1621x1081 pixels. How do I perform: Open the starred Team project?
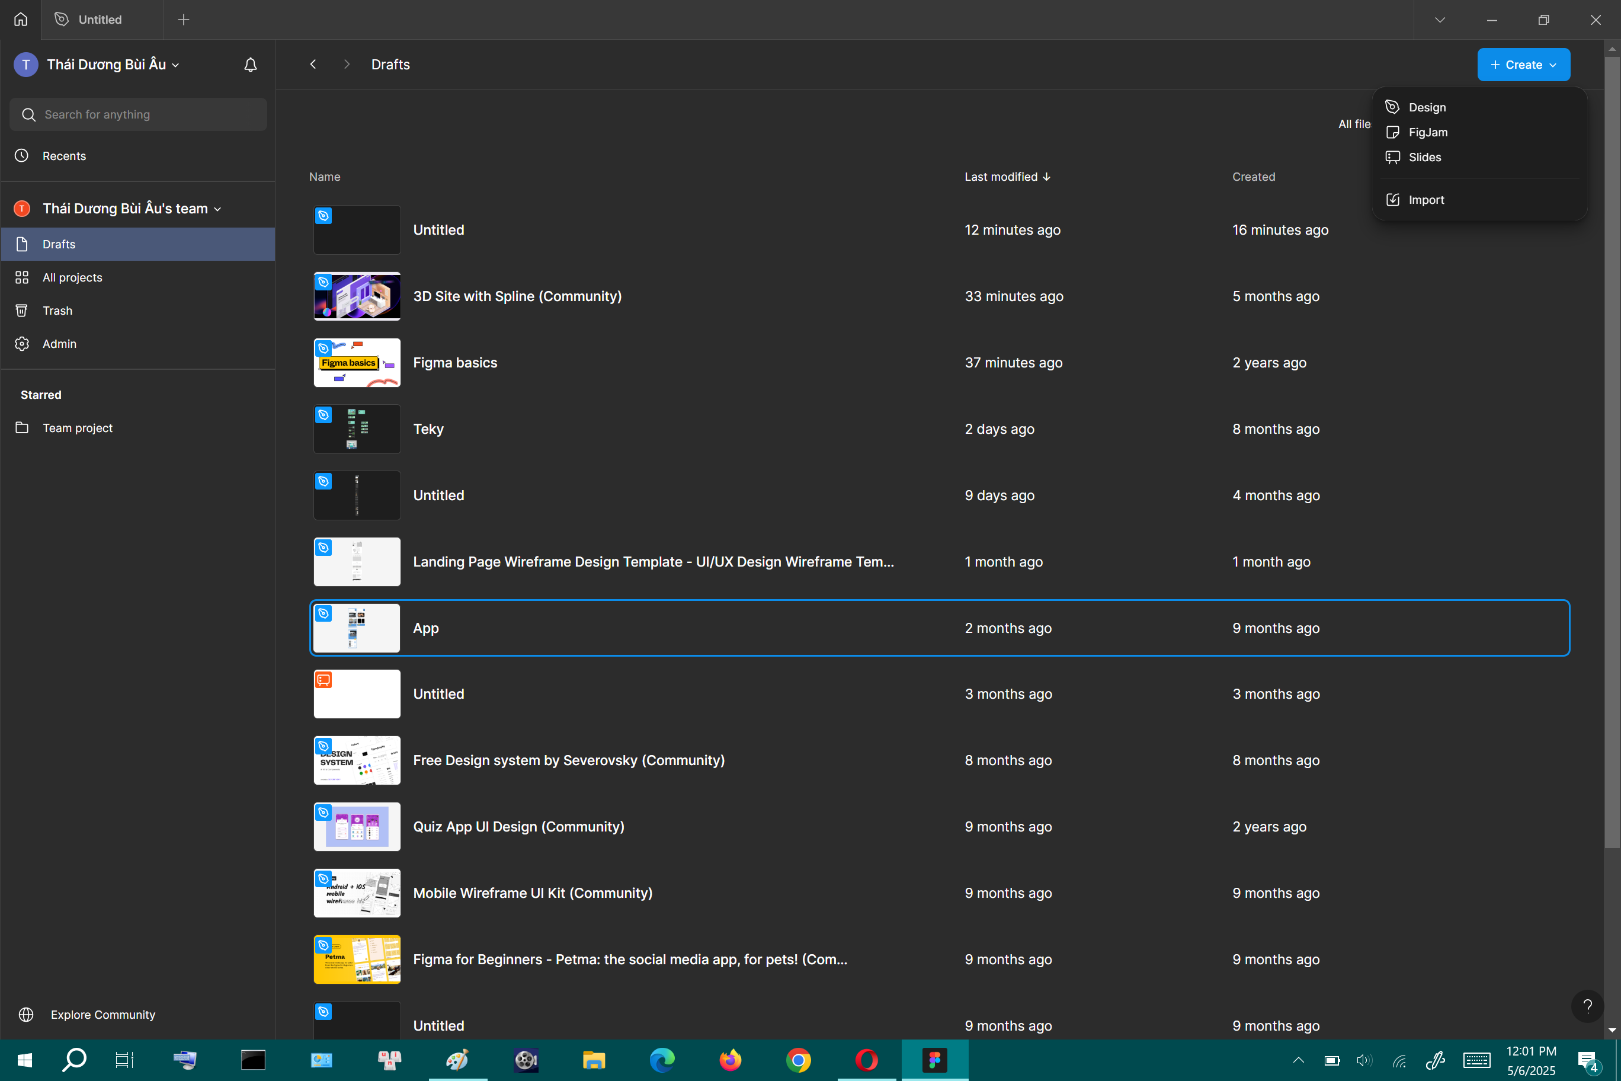138,427
